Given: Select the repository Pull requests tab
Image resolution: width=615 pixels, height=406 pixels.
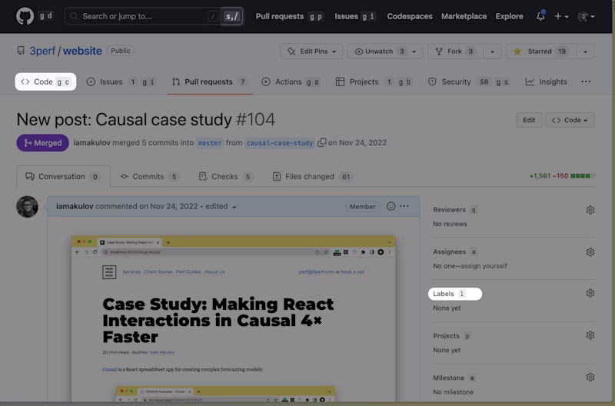Looking at the screenshot, I should [x=209, y=82].
